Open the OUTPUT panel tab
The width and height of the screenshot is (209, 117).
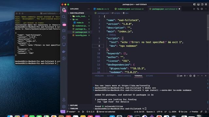point(110,76)
